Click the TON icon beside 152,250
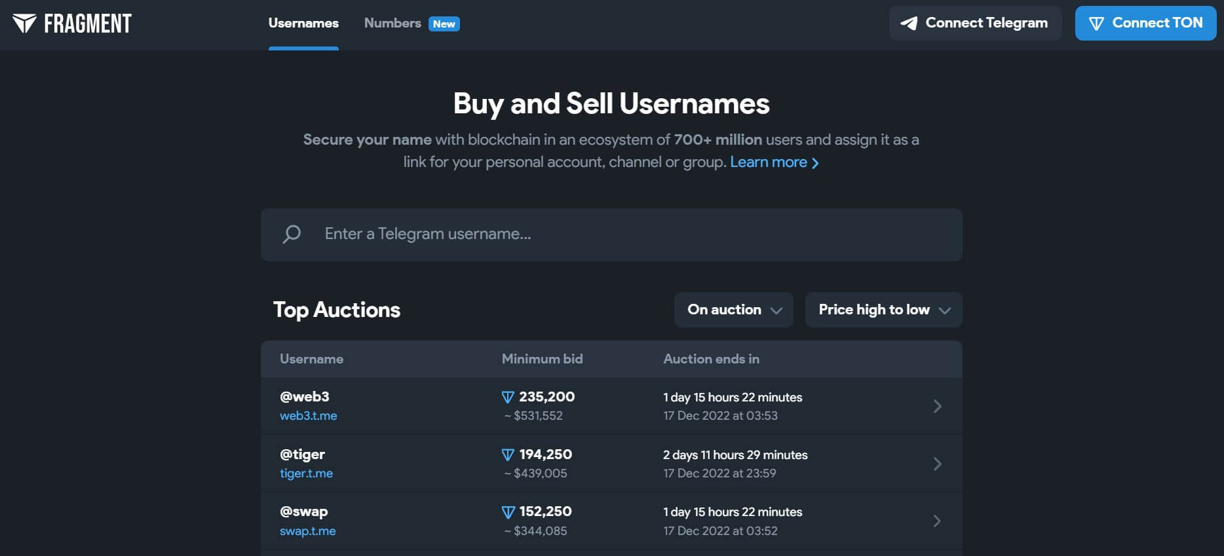 coord(508,512)
